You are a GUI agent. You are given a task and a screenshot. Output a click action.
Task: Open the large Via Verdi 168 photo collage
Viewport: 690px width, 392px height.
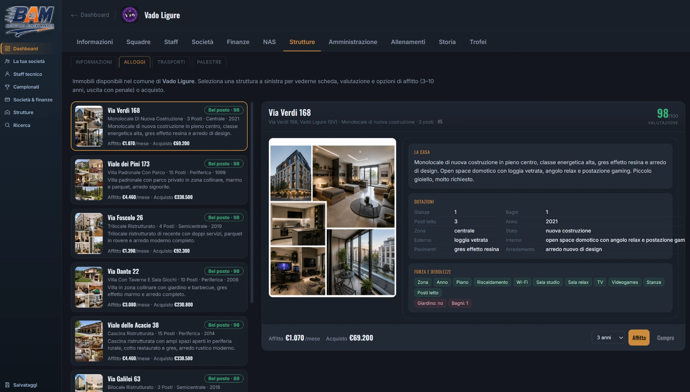tap(332, 218)
